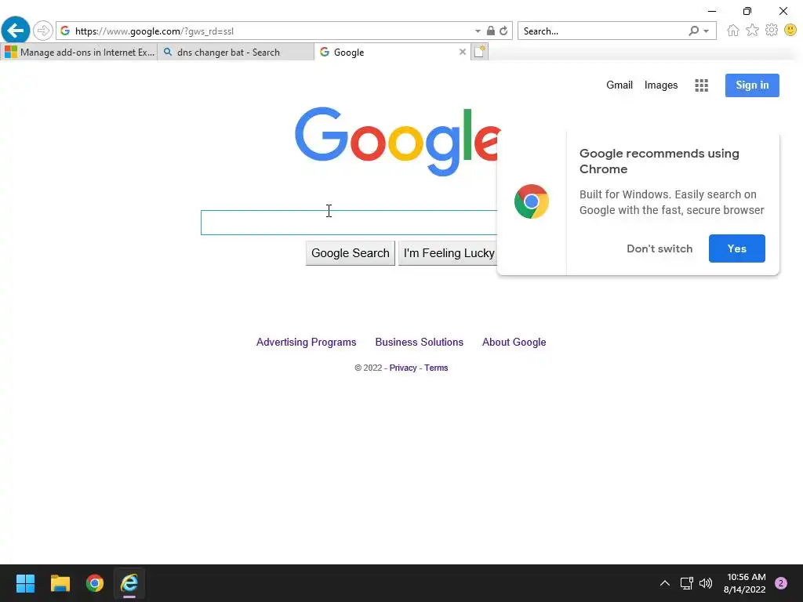Launch Chrome from taskbar

(95, 583)
